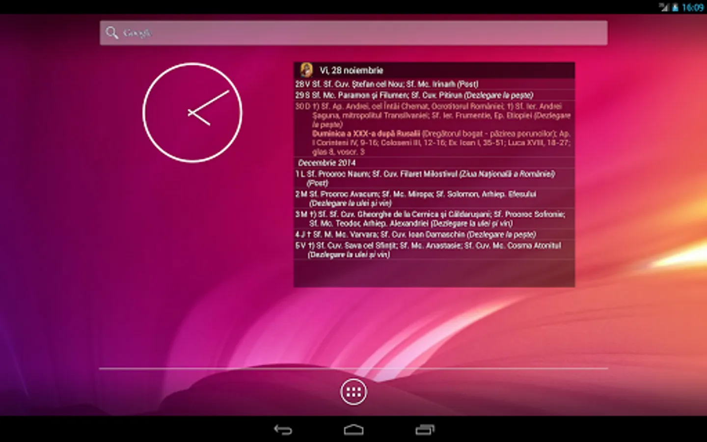Click inside the Google search bar

(353, 33)
